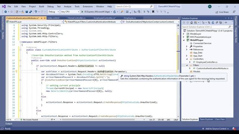Click the feedback icon near Live Share
This screenshot has height=134, width=239.
[x=234, y=12]
